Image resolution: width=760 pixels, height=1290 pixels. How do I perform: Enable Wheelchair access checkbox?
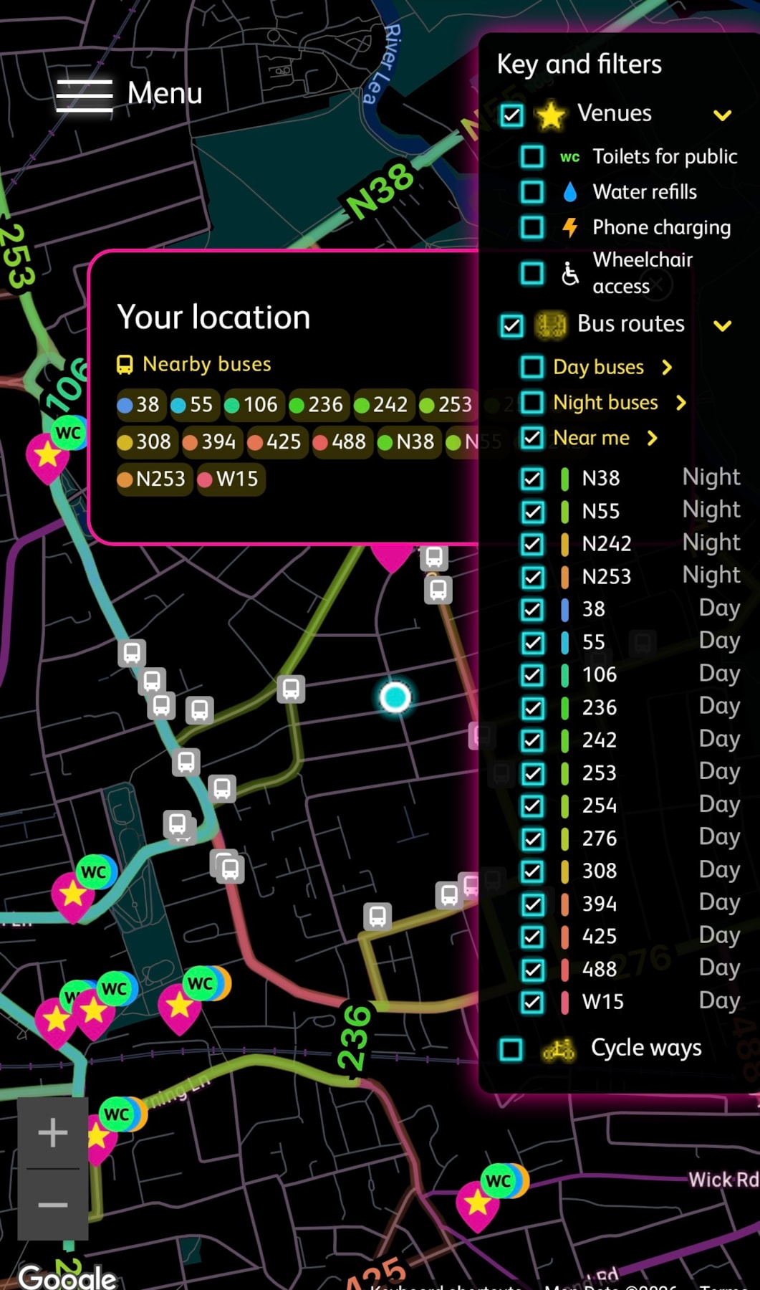click(x=531, y=273)
